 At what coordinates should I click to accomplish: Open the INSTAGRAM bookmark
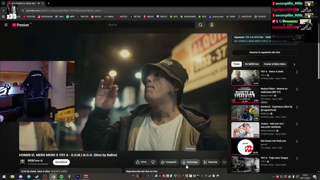coord(45,17)
